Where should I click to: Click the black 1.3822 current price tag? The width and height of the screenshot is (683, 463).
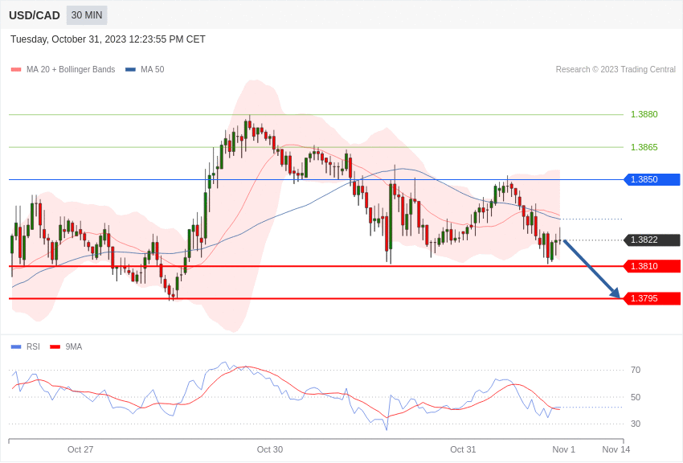coord(652,240)
